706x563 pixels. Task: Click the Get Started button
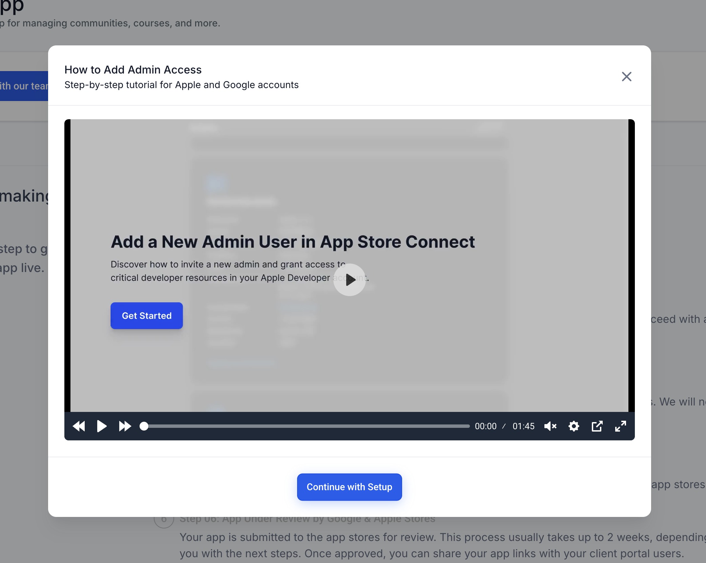[147, 316]
